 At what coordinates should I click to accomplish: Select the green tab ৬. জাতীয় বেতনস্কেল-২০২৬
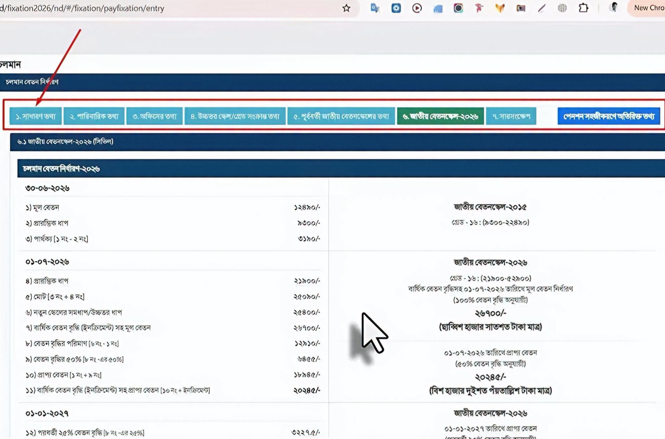tap(440, 116)
